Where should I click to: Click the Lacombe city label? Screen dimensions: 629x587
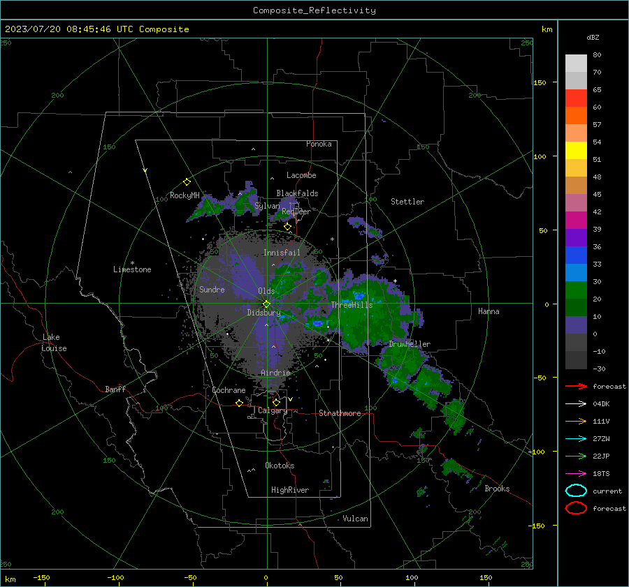tap(301, 175)
